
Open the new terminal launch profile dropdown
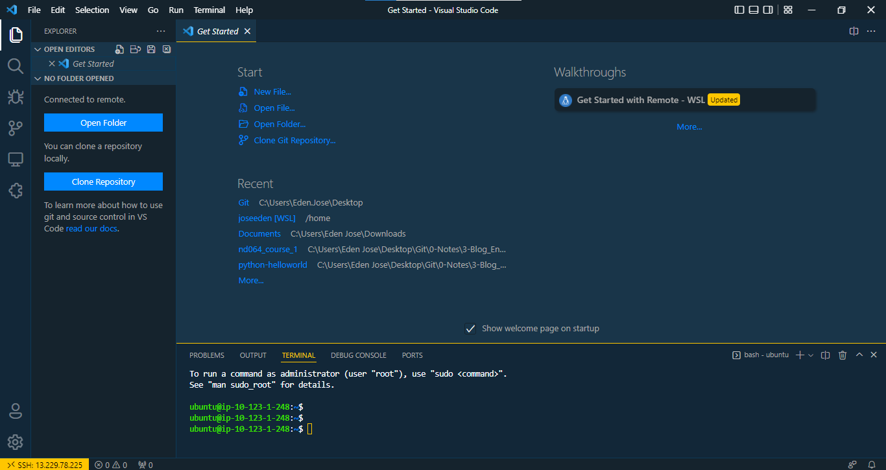coord(811,355)
